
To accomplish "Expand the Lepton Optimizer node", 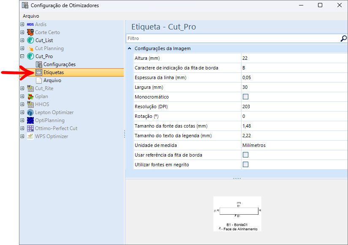I will [22, 112].
